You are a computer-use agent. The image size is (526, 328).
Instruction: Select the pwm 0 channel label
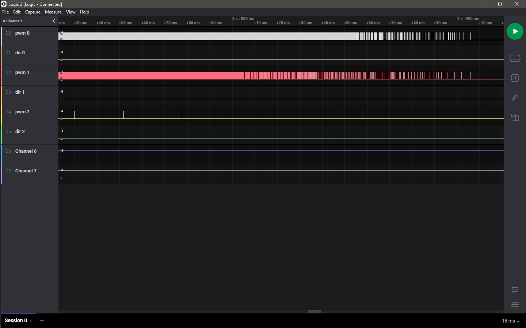tap(22, 33)
